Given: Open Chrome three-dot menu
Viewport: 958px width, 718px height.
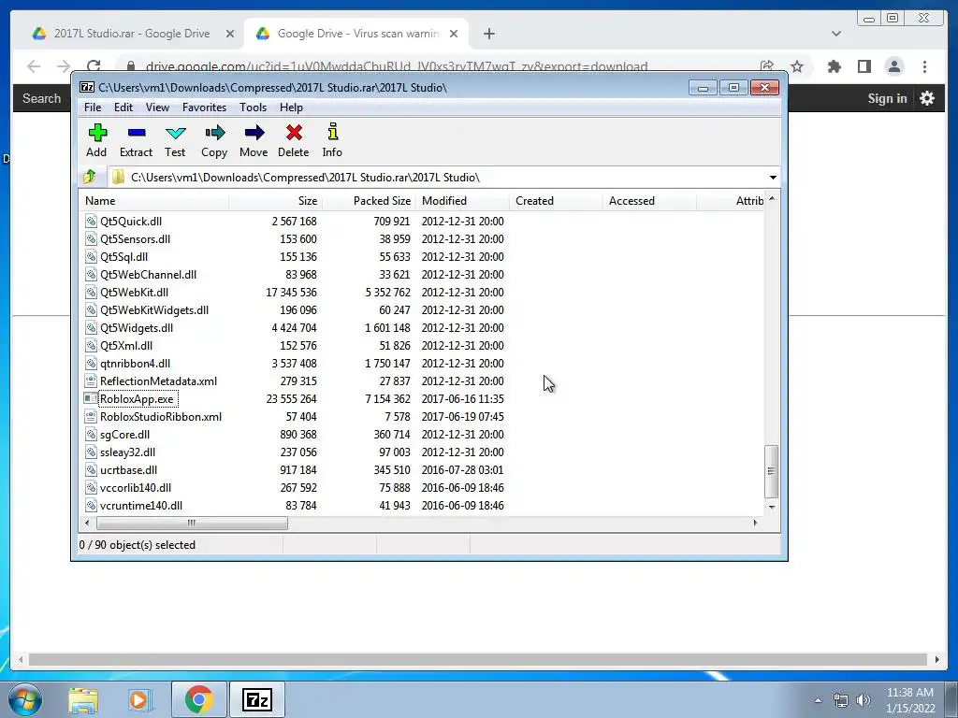Looking at the screenshot, I should coord(924,66).
